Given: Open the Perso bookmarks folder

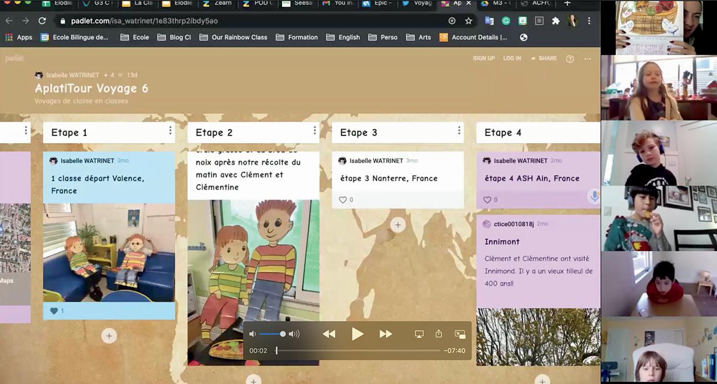Looking at the screenshot, I should pyautogui.click(x=382, y=37).
